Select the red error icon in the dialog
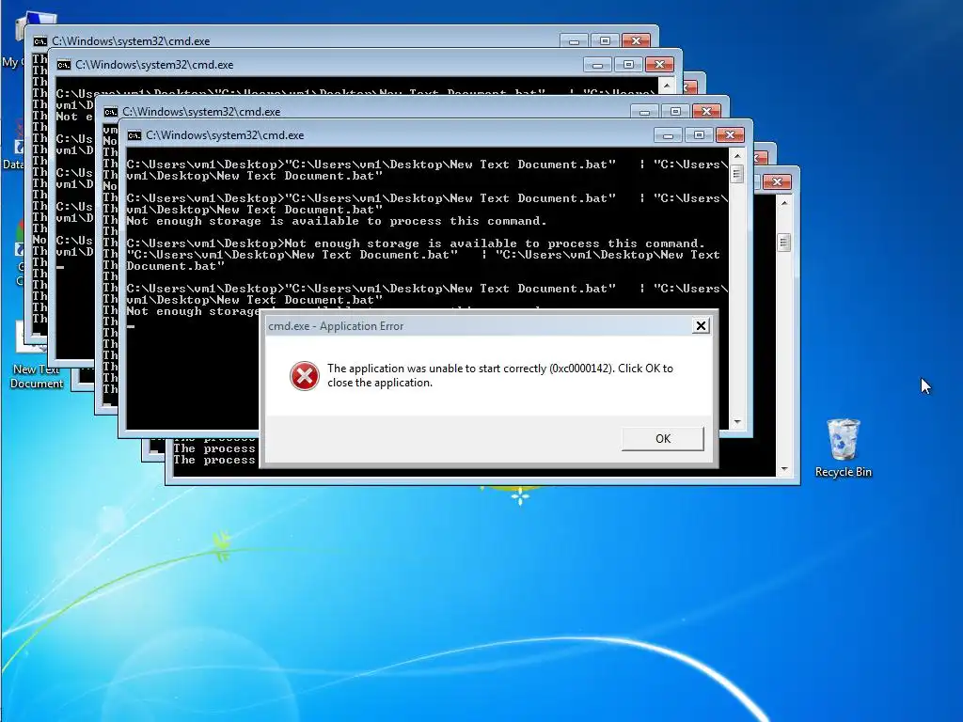This screenshot has height=722, width=963. tap(304, 376)
